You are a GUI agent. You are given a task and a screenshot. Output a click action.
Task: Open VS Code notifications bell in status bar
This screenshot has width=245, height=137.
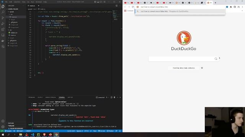tap(120, 131)
